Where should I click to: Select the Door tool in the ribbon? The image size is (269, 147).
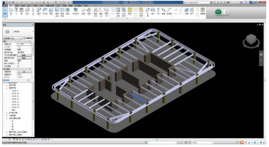click(x=16, y=11)
